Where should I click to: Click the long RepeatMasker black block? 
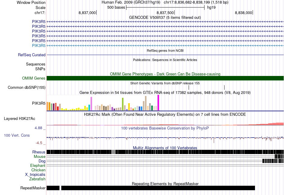pyautogui.click(x=158, y=188)
